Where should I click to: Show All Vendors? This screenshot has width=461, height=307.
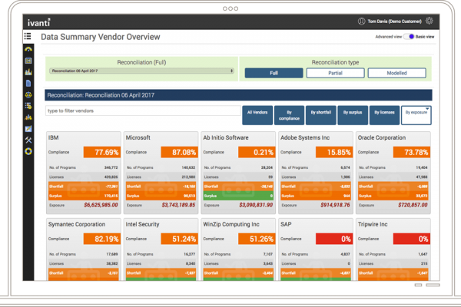point(257,115)
